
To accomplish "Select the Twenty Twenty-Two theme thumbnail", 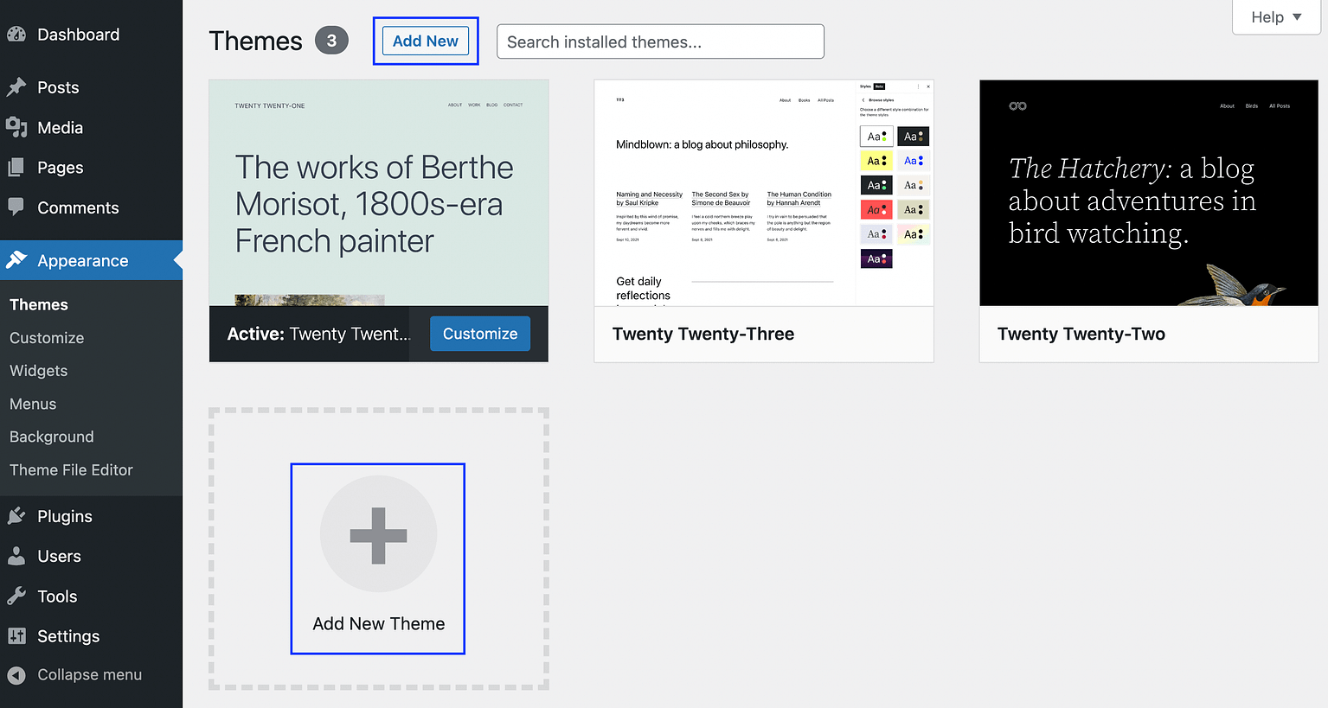I will coord(1148,192).
